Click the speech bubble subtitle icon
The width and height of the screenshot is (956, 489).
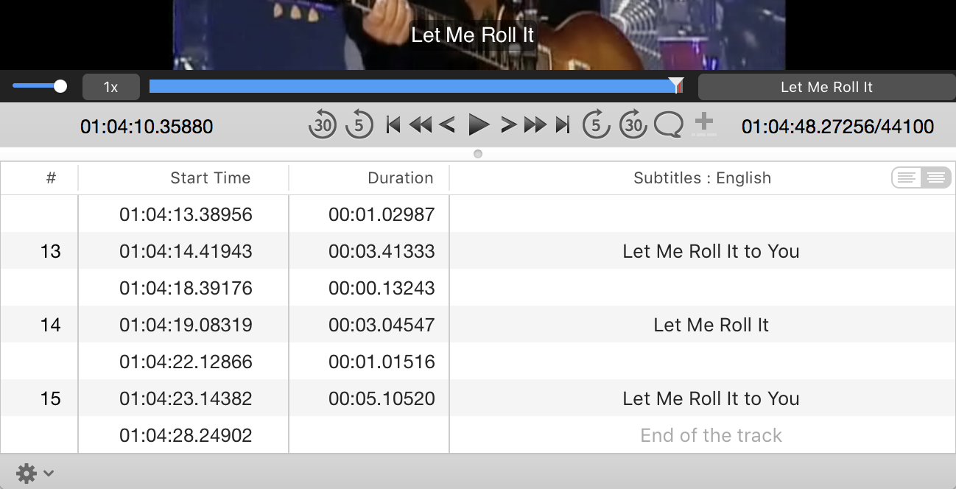(669, 125)
